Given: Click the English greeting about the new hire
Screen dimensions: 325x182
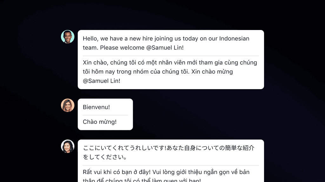Looking at the screenshot, I should click(165, 39).
